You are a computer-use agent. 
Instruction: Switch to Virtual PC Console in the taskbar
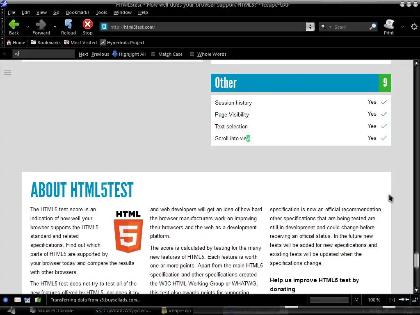(x=52, y=311)
